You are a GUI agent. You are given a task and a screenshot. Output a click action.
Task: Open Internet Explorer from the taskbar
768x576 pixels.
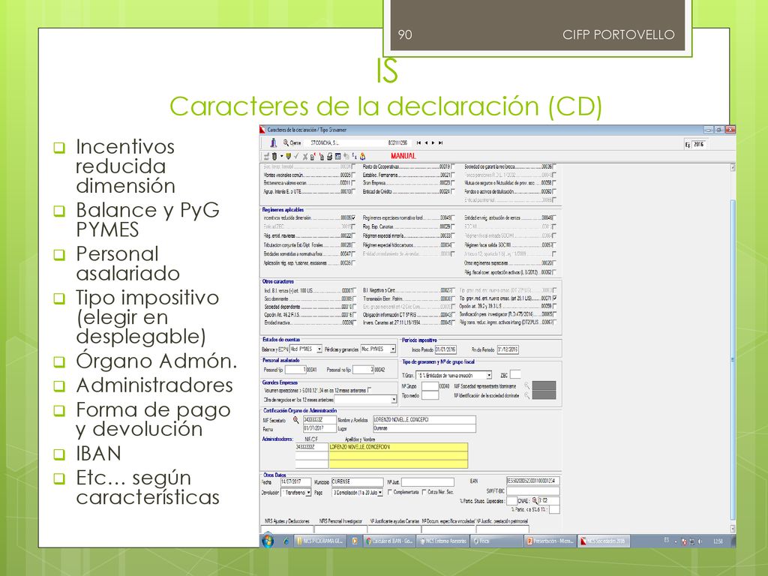coord(286,541)
